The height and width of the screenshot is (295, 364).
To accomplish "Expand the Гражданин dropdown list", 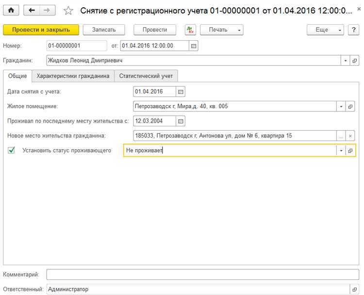I will (x=346, y=61).
